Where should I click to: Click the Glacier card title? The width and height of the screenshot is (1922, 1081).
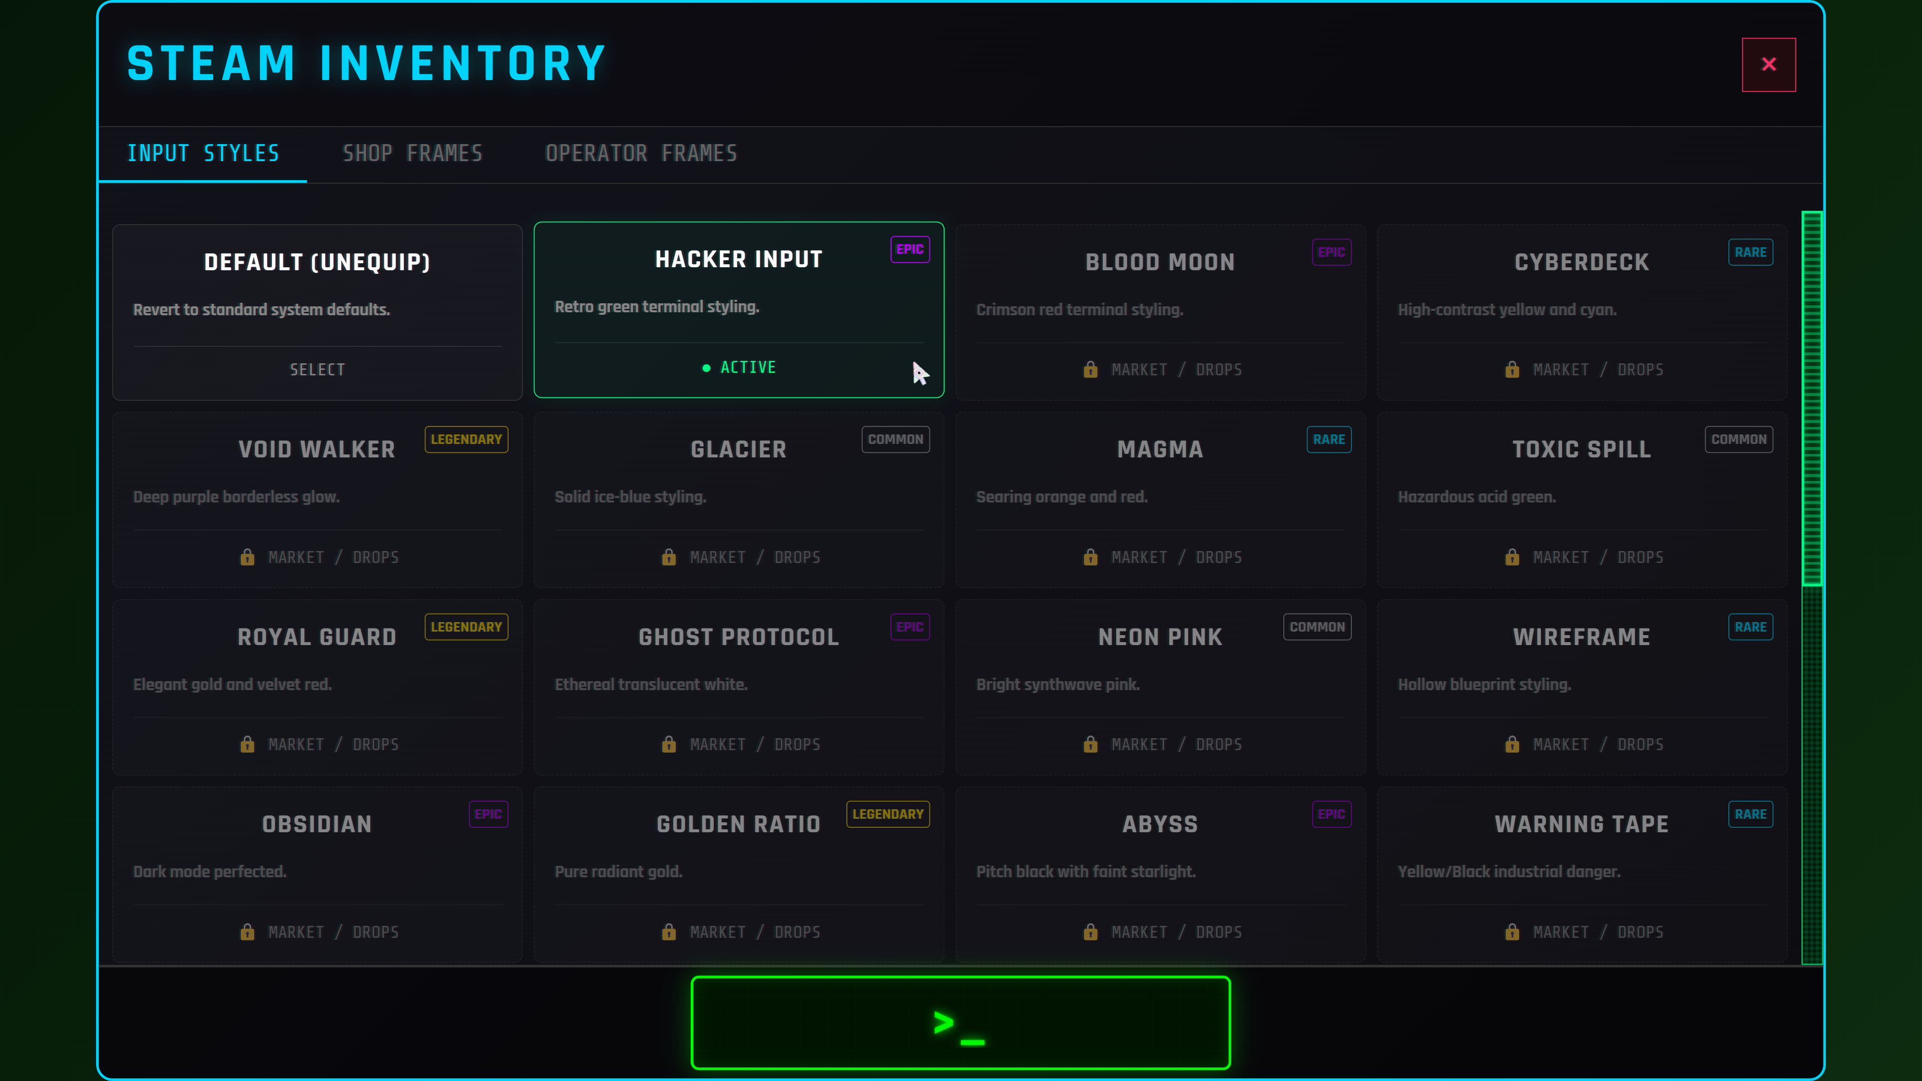pos(739,449)
